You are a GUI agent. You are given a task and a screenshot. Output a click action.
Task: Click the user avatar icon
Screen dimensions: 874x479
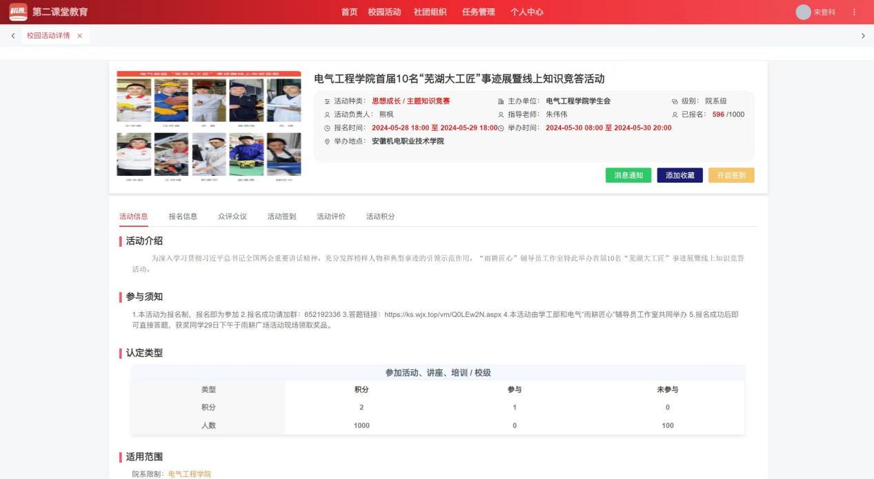tap(803, 12)
